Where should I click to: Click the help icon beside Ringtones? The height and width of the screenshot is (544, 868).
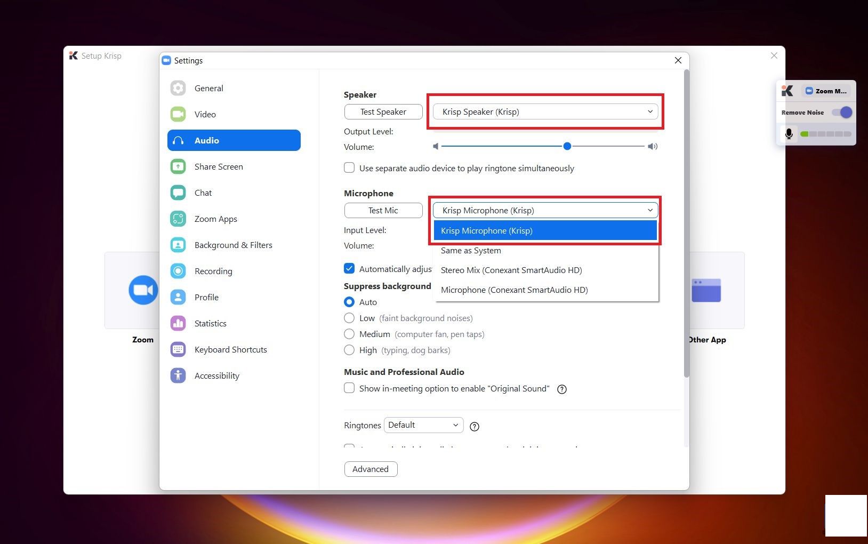tap(475, 426)
